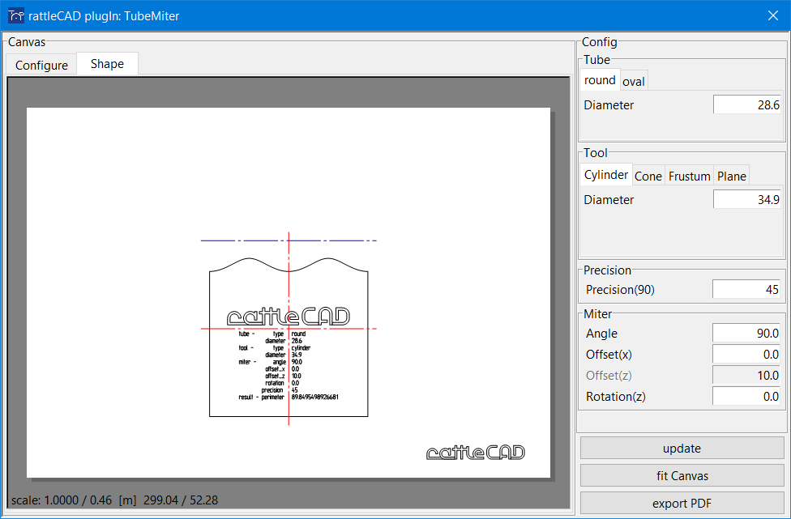Click the Offset(x) input field
The width and height of the screenshot is (791, 519).
coord(746,355)
